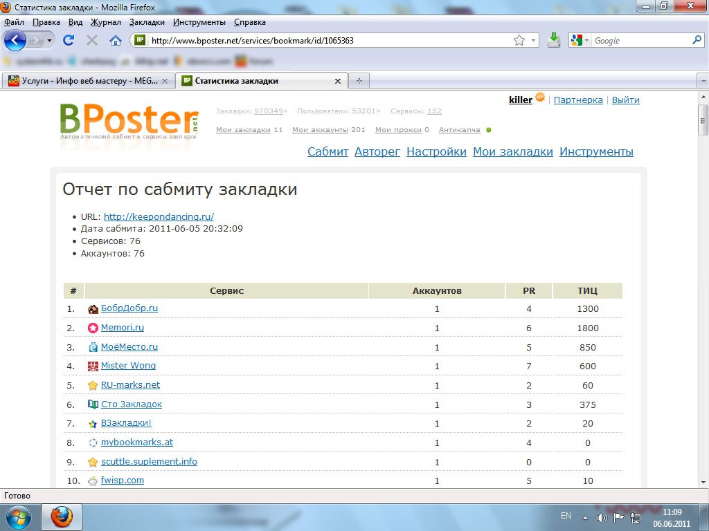
Task: Click EN language indicator in taskbar
Action: tap(566, 516)
